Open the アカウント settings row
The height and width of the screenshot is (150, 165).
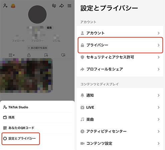(120, 33)
